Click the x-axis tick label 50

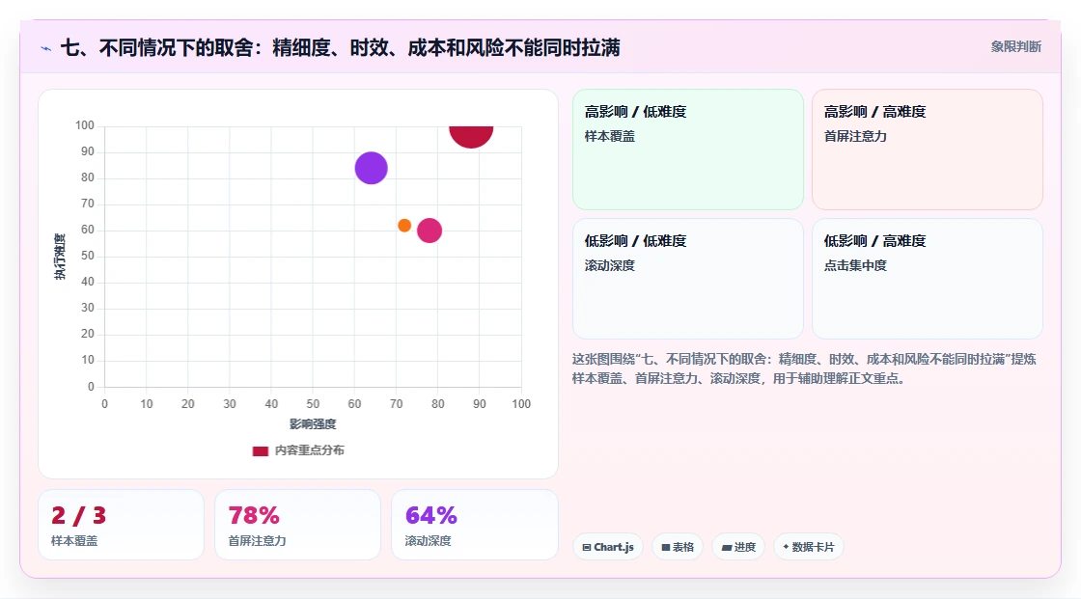coord(313,404)
